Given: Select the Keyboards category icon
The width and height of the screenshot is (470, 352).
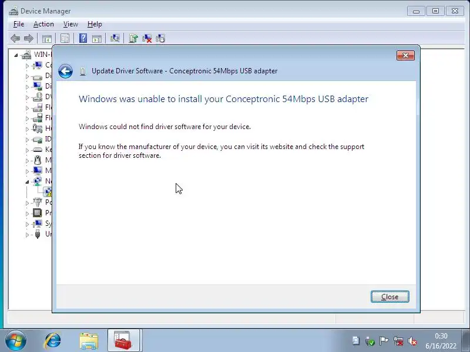Looking at the screenshot, I should (38, 150).
